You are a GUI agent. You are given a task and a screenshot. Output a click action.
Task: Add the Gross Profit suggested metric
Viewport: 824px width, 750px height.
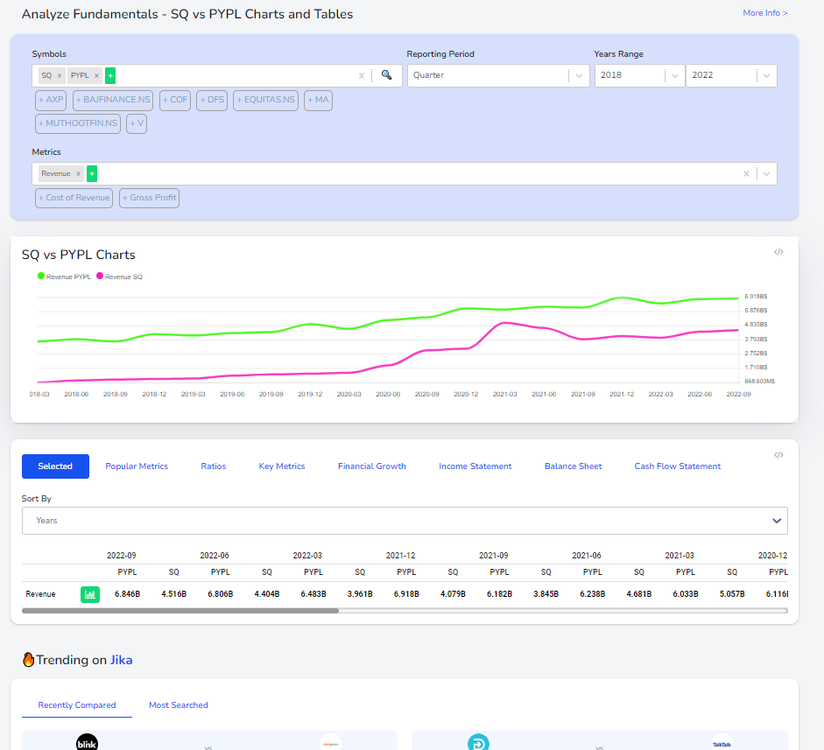point(150,198)
